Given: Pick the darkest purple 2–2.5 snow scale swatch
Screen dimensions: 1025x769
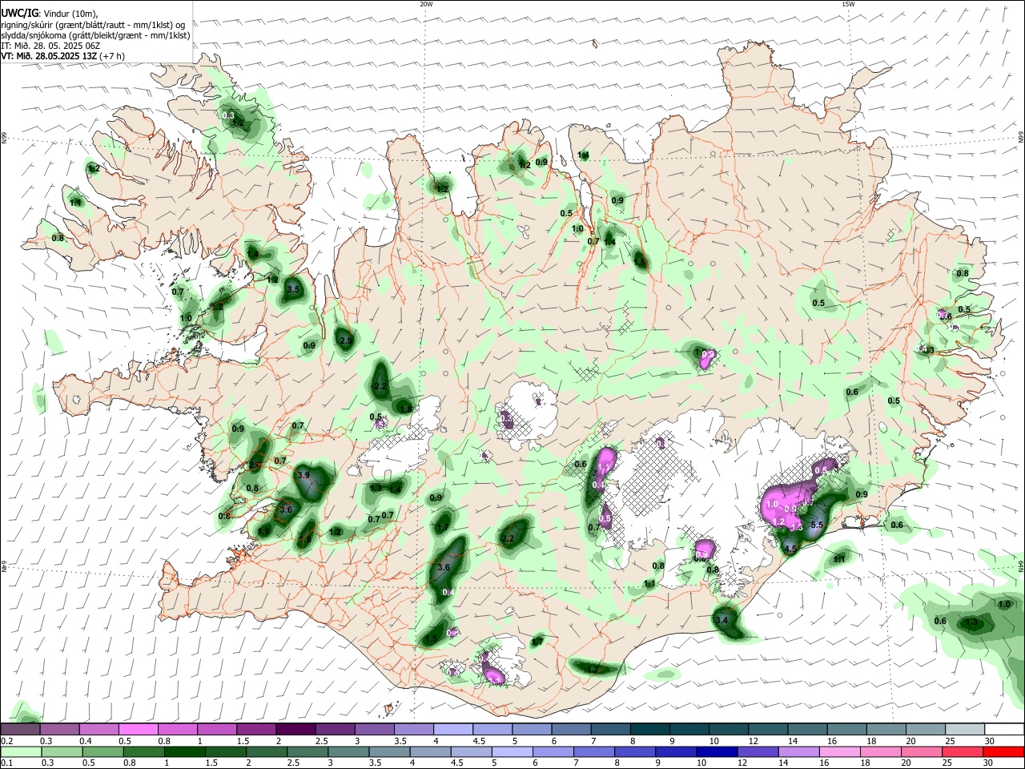Looking at the screenshot, I should 295,729.
